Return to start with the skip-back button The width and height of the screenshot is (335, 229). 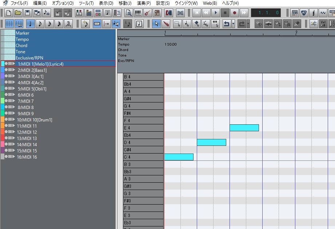(197, 13)
